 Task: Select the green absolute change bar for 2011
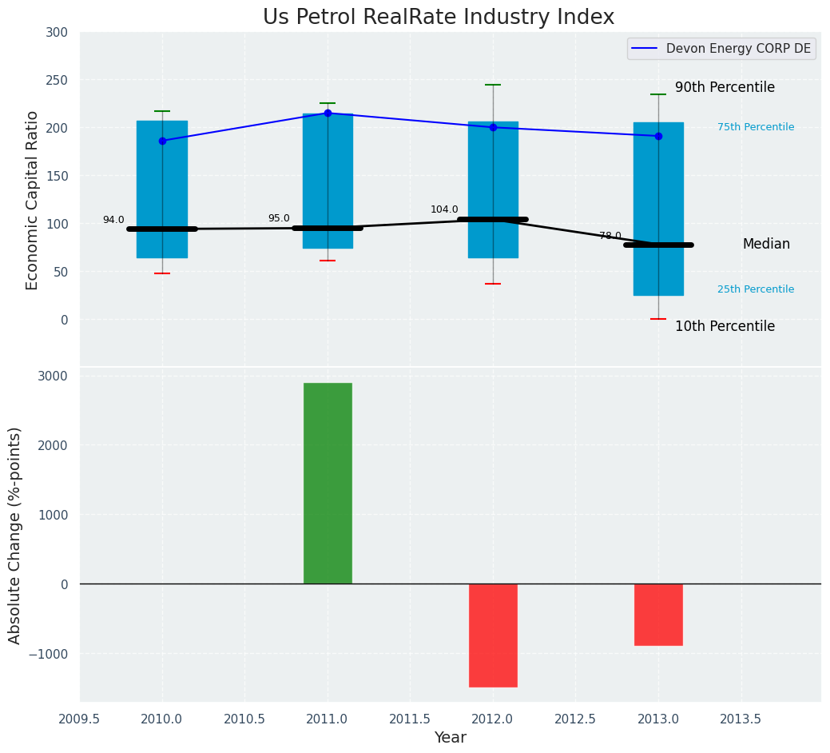click(x=328, y=483)
